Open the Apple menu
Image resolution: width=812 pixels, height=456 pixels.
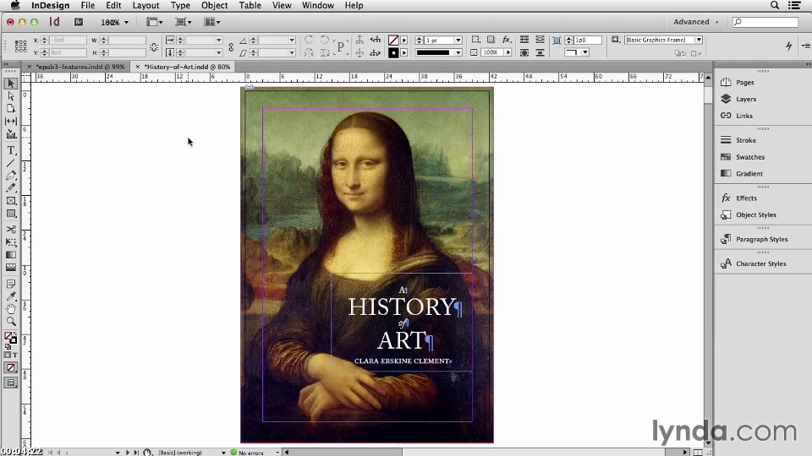pyautogui.click(x=15, y=5)
